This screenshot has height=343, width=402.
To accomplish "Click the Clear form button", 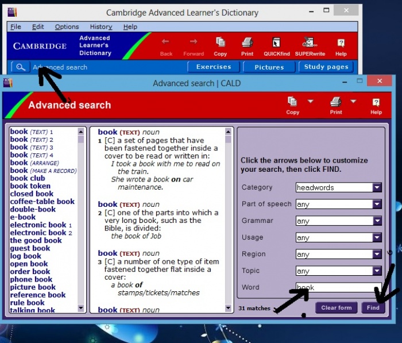I will [337, 307].
